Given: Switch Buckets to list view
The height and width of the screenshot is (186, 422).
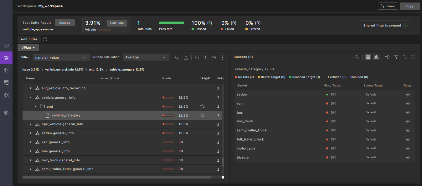Looking at the screenshot, I should pyautogui.click(x=368, y=57).
